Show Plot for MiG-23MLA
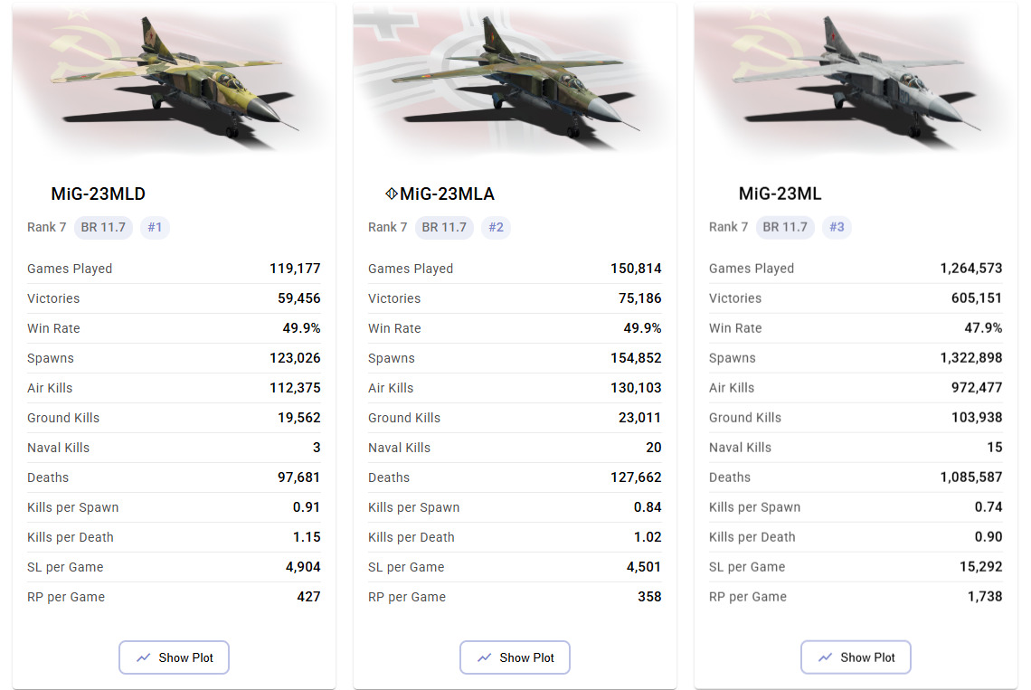The width and height of the screenshot is (1031, 690). coord(515,657)
